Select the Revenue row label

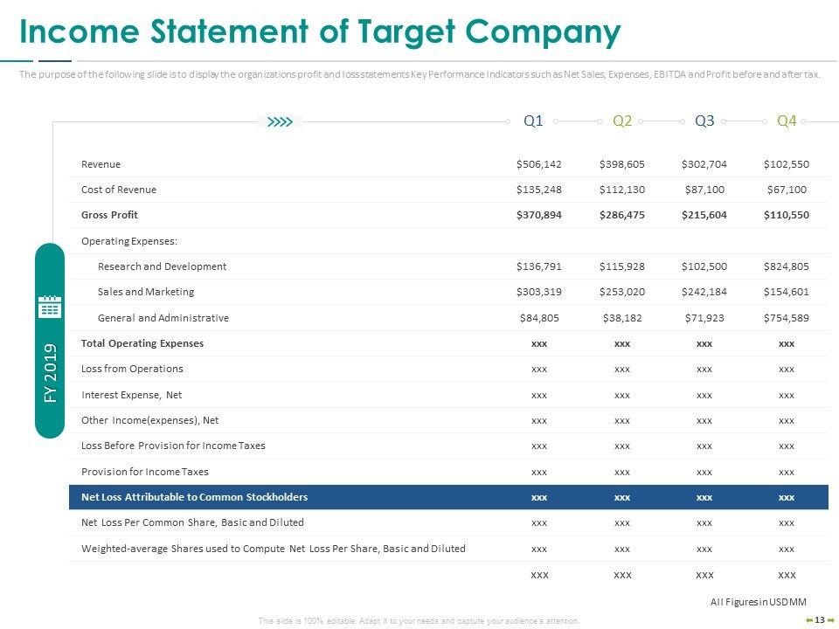tap(101, 164)
